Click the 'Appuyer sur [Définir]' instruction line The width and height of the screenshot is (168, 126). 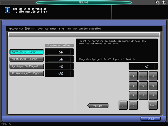coord(55,29)
